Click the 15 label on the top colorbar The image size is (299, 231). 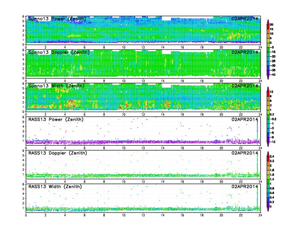coord(271,29)
